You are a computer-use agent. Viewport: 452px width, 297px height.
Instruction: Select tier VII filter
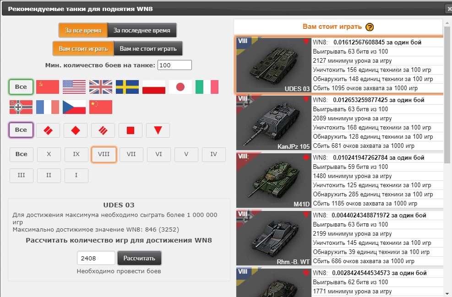pyautogui.click(x=131, y=154)
